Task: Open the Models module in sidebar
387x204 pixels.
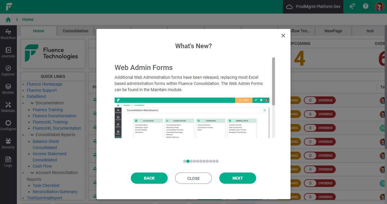Action: point(8,89)
